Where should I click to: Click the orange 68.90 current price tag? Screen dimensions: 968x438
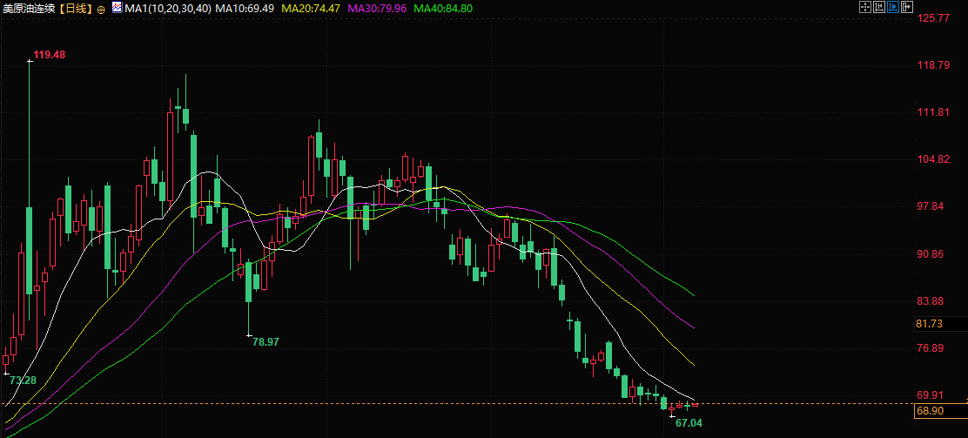pos(940,411)
